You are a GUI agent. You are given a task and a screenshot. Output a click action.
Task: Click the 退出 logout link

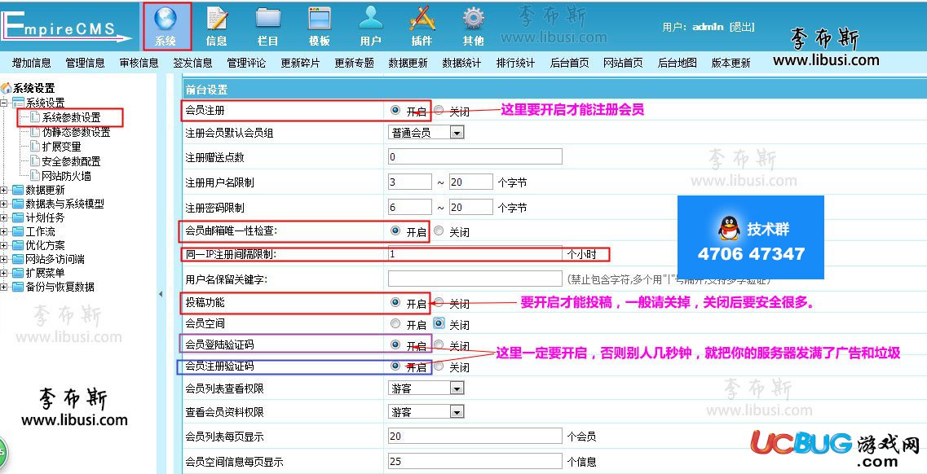(742, 27)
